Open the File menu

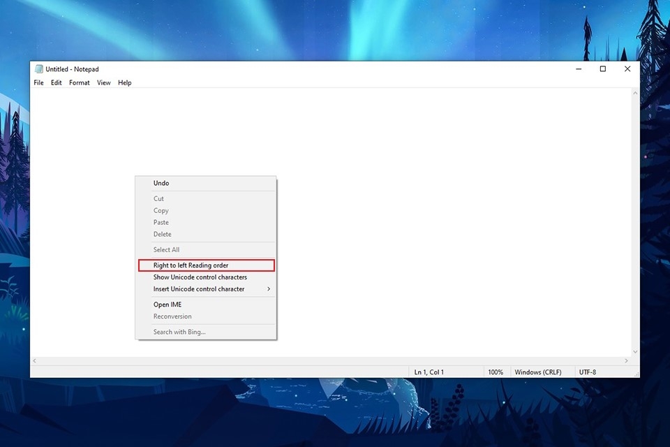[x=38, y=82]
